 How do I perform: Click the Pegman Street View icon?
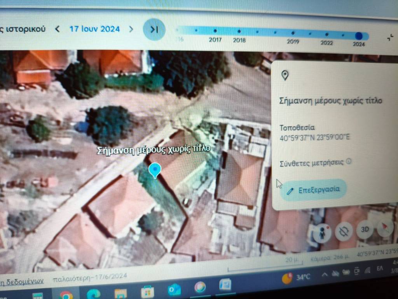click(322, 232)
